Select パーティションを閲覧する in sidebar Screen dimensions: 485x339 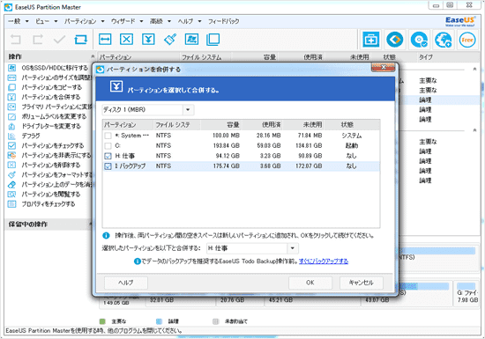[51, 195]
